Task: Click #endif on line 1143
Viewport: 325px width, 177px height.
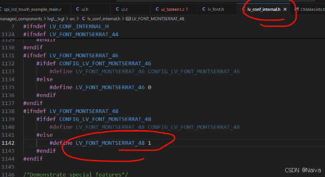Action: click(x=46, y=151)
